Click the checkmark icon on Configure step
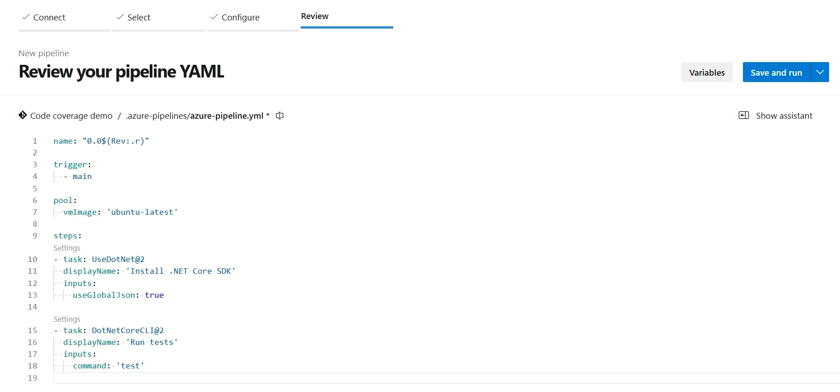This screenshot has width=840, height=392. (x=215, y=17)
